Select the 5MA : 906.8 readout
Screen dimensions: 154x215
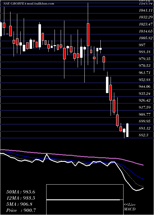(19, 204)
